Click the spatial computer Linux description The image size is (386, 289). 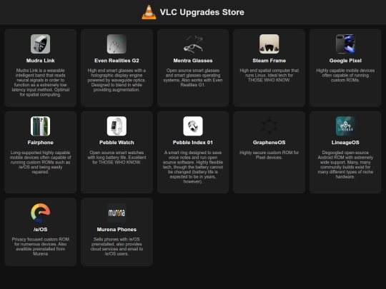(x=269, y=75)
